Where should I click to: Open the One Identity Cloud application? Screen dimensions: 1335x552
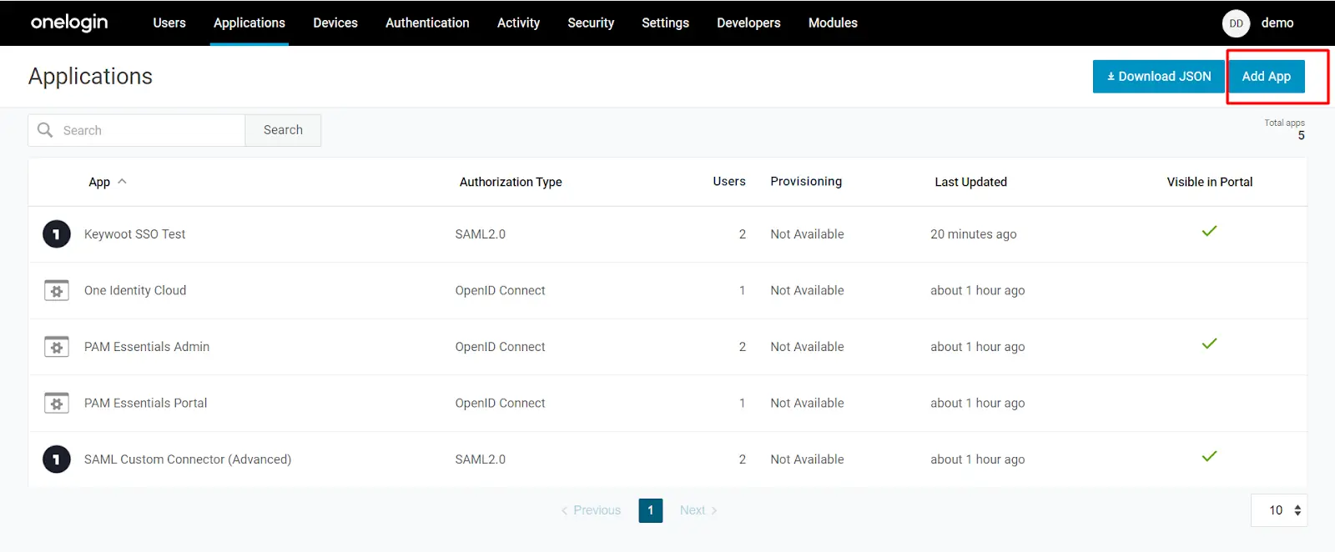135,290
